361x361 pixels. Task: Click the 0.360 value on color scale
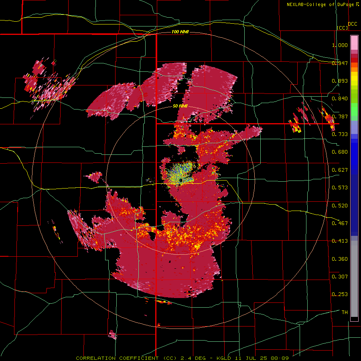point(340,259)
